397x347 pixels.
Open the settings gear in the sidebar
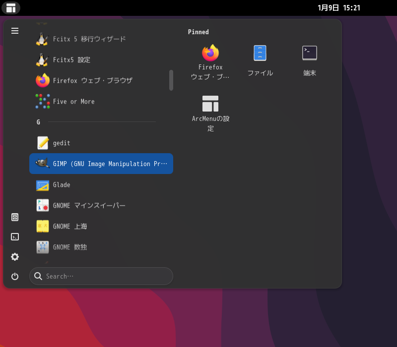point(15,257)
